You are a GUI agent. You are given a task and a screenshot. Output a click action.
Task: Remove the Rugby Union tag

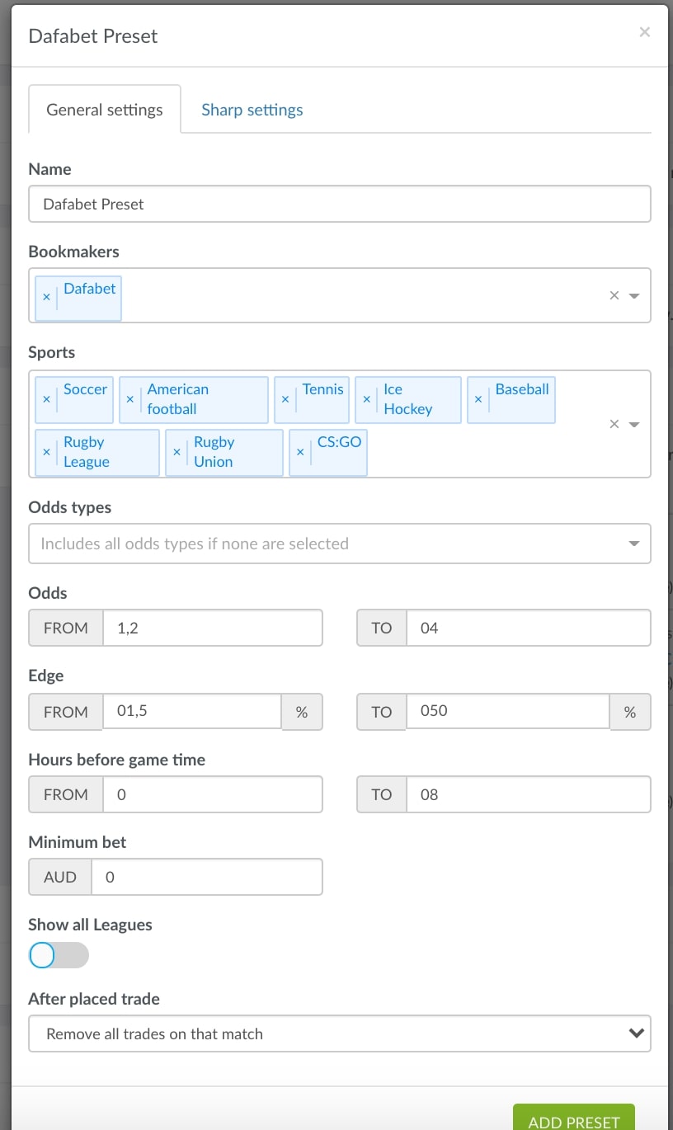176,452
